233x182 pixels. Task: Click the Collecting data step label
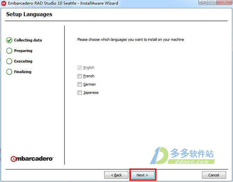click(x=28, y=40)
